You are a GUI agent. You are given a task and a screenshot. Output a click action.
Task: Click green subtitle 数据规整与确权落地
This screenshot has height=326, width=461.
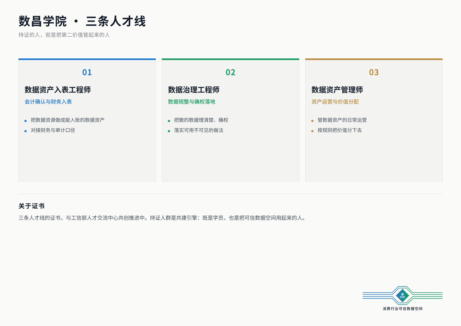(192, 102)
